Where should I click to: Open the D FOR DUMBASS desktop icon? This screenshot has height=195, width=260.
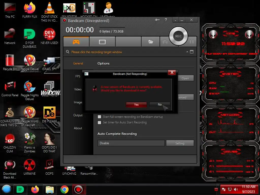[29, 38]
